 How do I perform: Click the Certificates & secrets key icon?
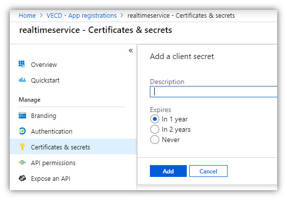click(x=22, y=147)
